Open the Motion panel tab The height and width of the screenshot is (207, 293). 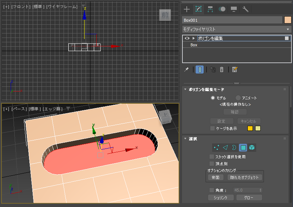point(222,9)
